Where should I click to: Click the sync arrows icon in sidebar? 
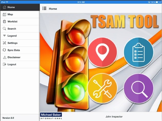pyautogui.click(x=4, y=50)
